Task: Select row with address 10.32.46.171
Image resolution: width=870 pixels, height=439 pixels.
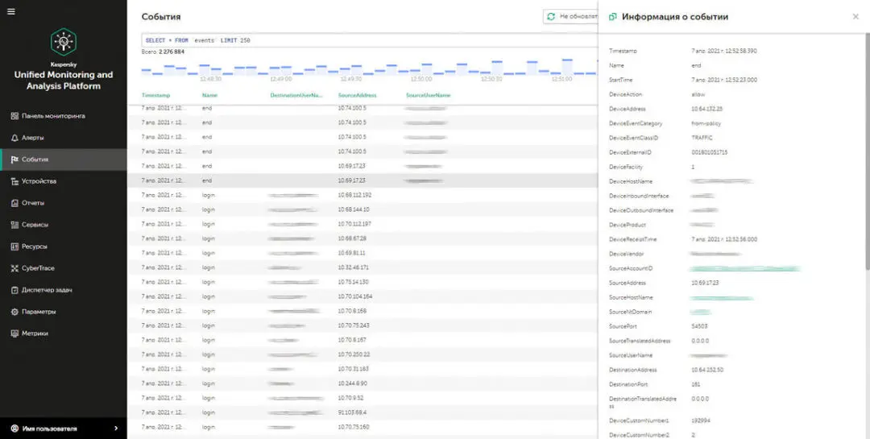Action: click(362, 267)
